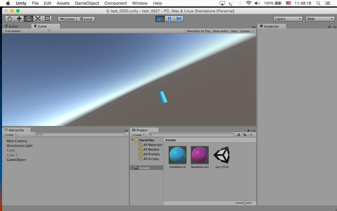Screen dimensions: 337x211
Task: Open the Component menu
Action: [116, 3]
